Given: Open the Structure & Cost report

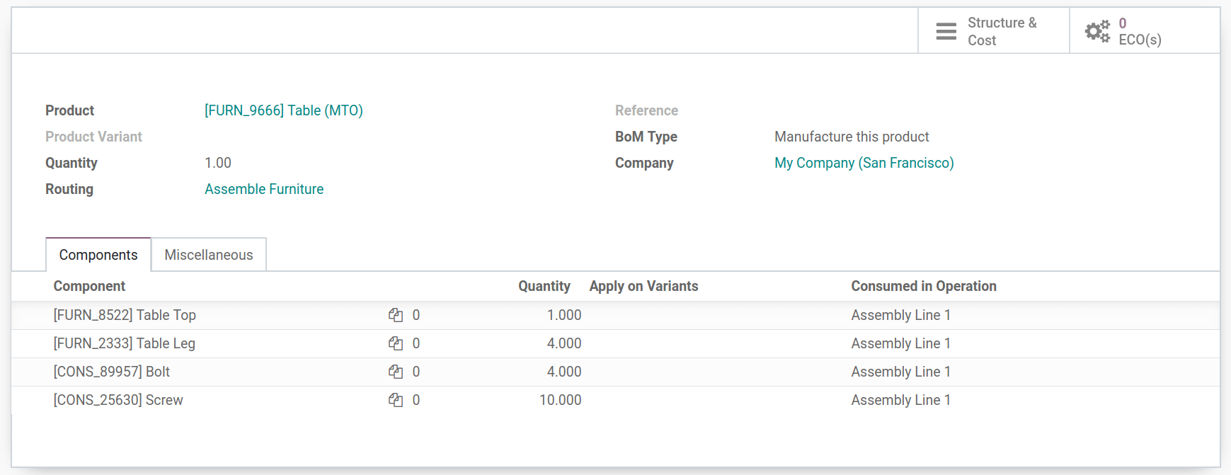Looking at the screenshot, I should click(993, 31).
